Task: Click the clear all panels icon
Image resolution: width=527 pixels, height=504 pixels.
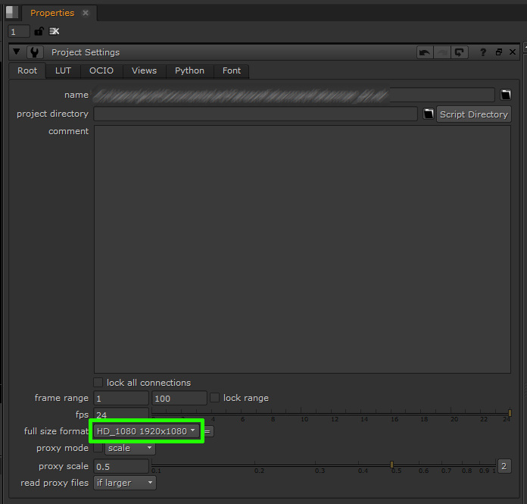Action: (55, 31)
